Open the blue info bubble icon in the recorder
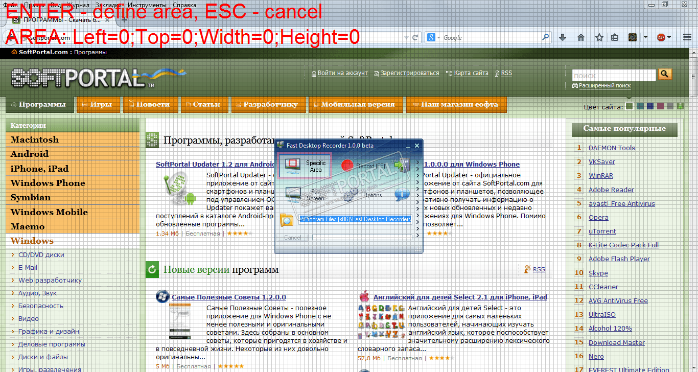The height and width of the screenshot is (372, 698). point(402,194)
